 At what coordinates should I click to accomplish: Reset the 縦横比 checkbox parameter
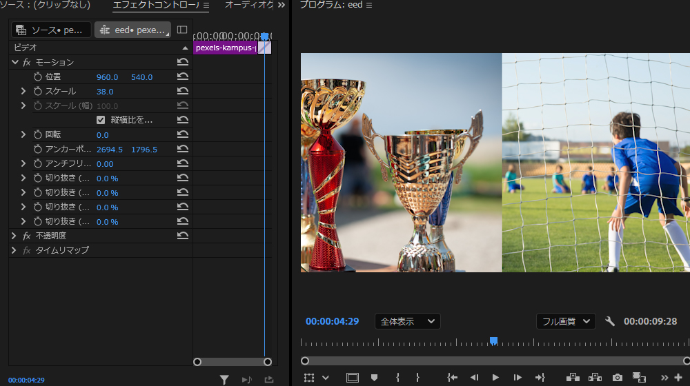click(x=183, y=119)
